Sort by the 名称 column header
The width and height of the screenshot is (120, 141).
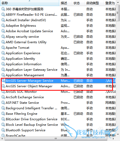pos(29,3)
